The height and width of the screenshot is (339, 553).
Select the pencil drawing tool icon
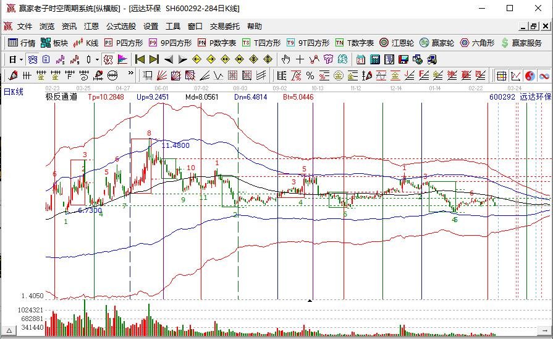[x=13, y=75]
